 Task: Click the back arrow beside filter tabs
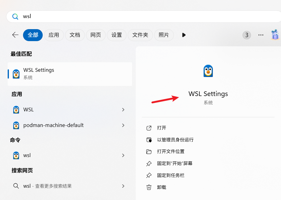tap(15, 35)
